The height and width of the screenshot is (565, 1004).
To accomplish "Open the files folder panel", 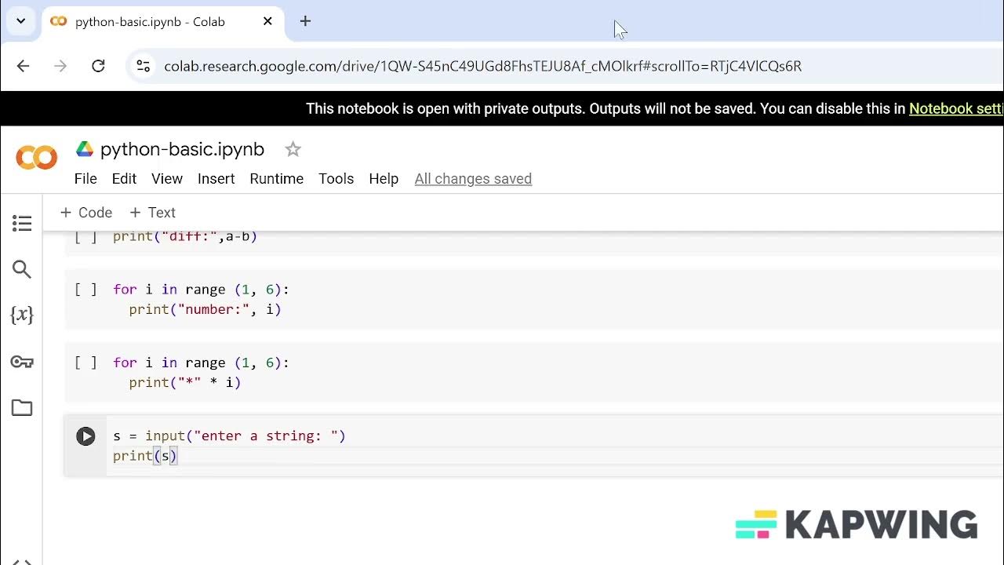I will [22, 408].
